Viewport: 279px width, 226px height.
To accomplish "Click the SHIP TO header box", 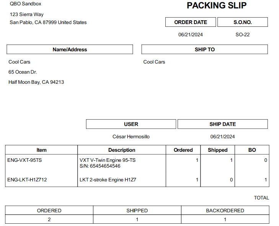I will coord(205,49).
